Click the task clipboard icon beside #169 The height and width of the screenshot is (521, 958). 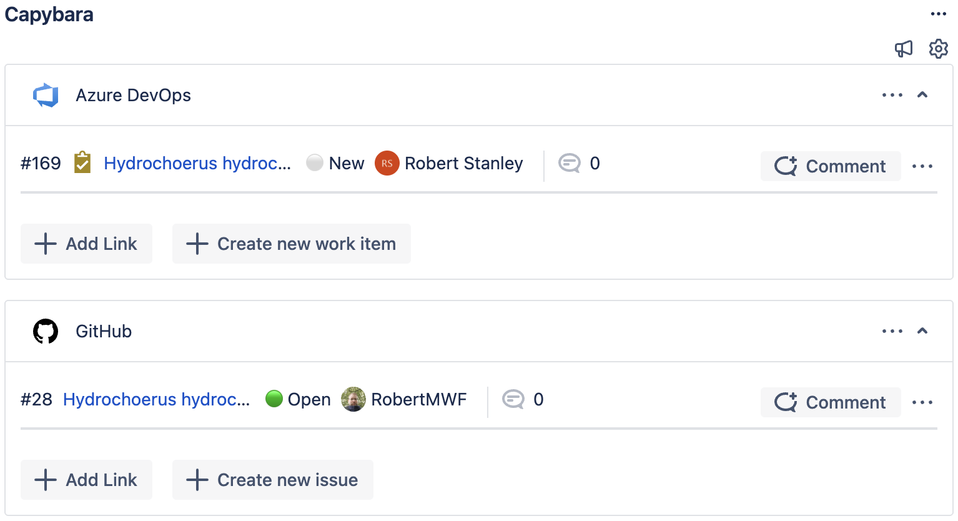point(82,163)
